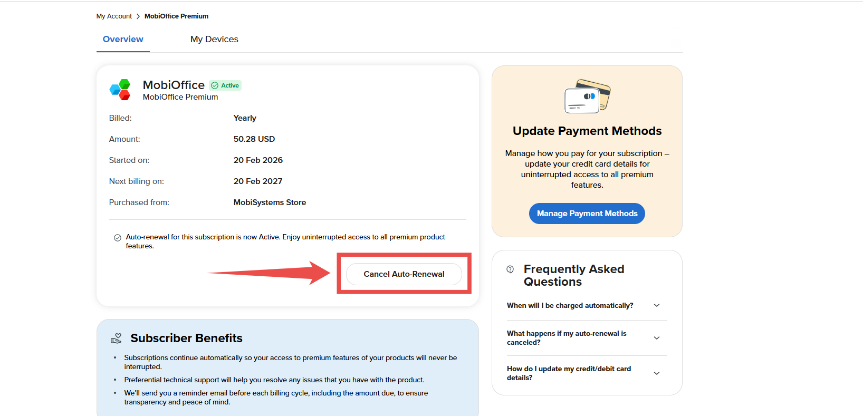
Task: Click the Subscriber Benefits hand-heart icon
Action: pos(116,338)
